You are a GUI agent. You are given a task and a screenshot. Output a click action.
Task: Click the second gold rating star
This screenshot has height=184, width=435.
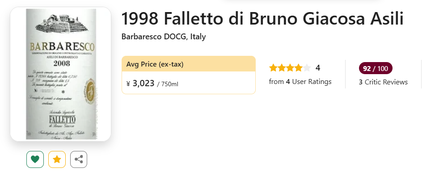pos(282,68)
